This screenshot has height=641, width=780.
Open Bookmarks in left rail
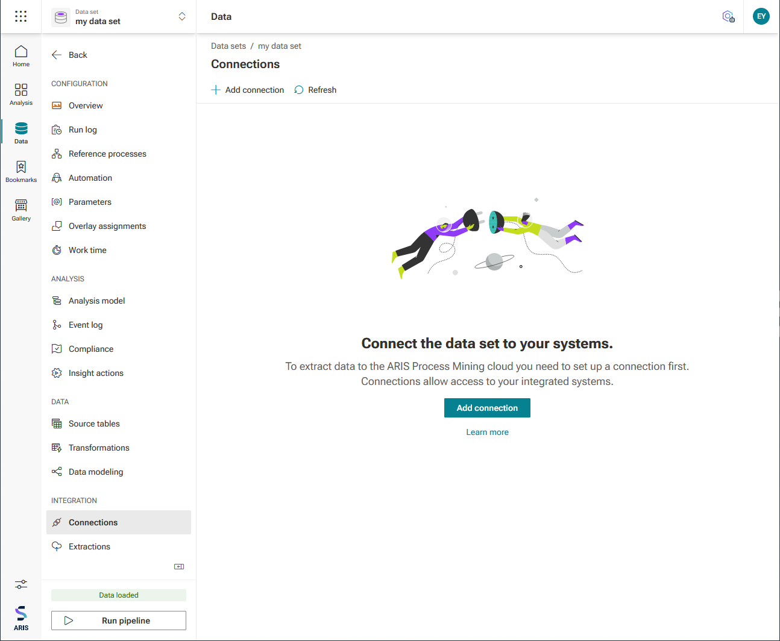21,172
